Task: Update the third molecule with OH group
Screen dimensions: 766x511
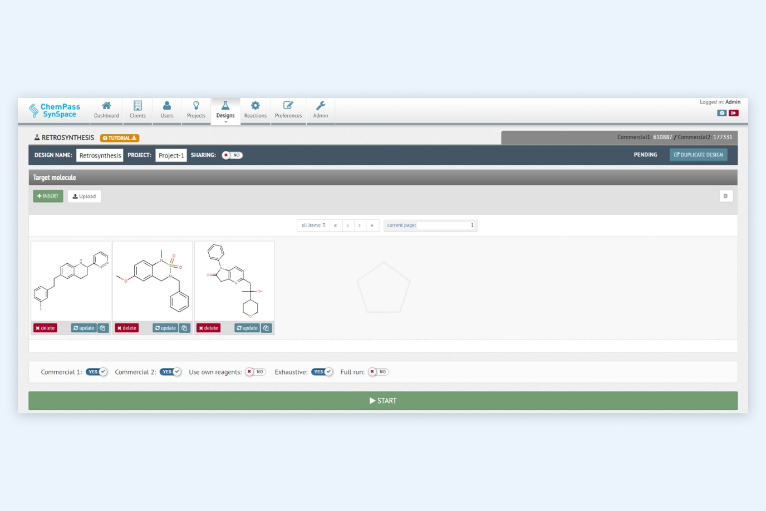Action: point(247,328)
